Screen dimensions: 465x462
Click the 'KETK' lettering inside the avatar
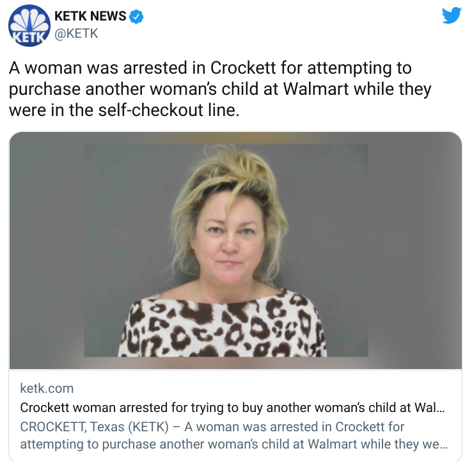(29, 37)
